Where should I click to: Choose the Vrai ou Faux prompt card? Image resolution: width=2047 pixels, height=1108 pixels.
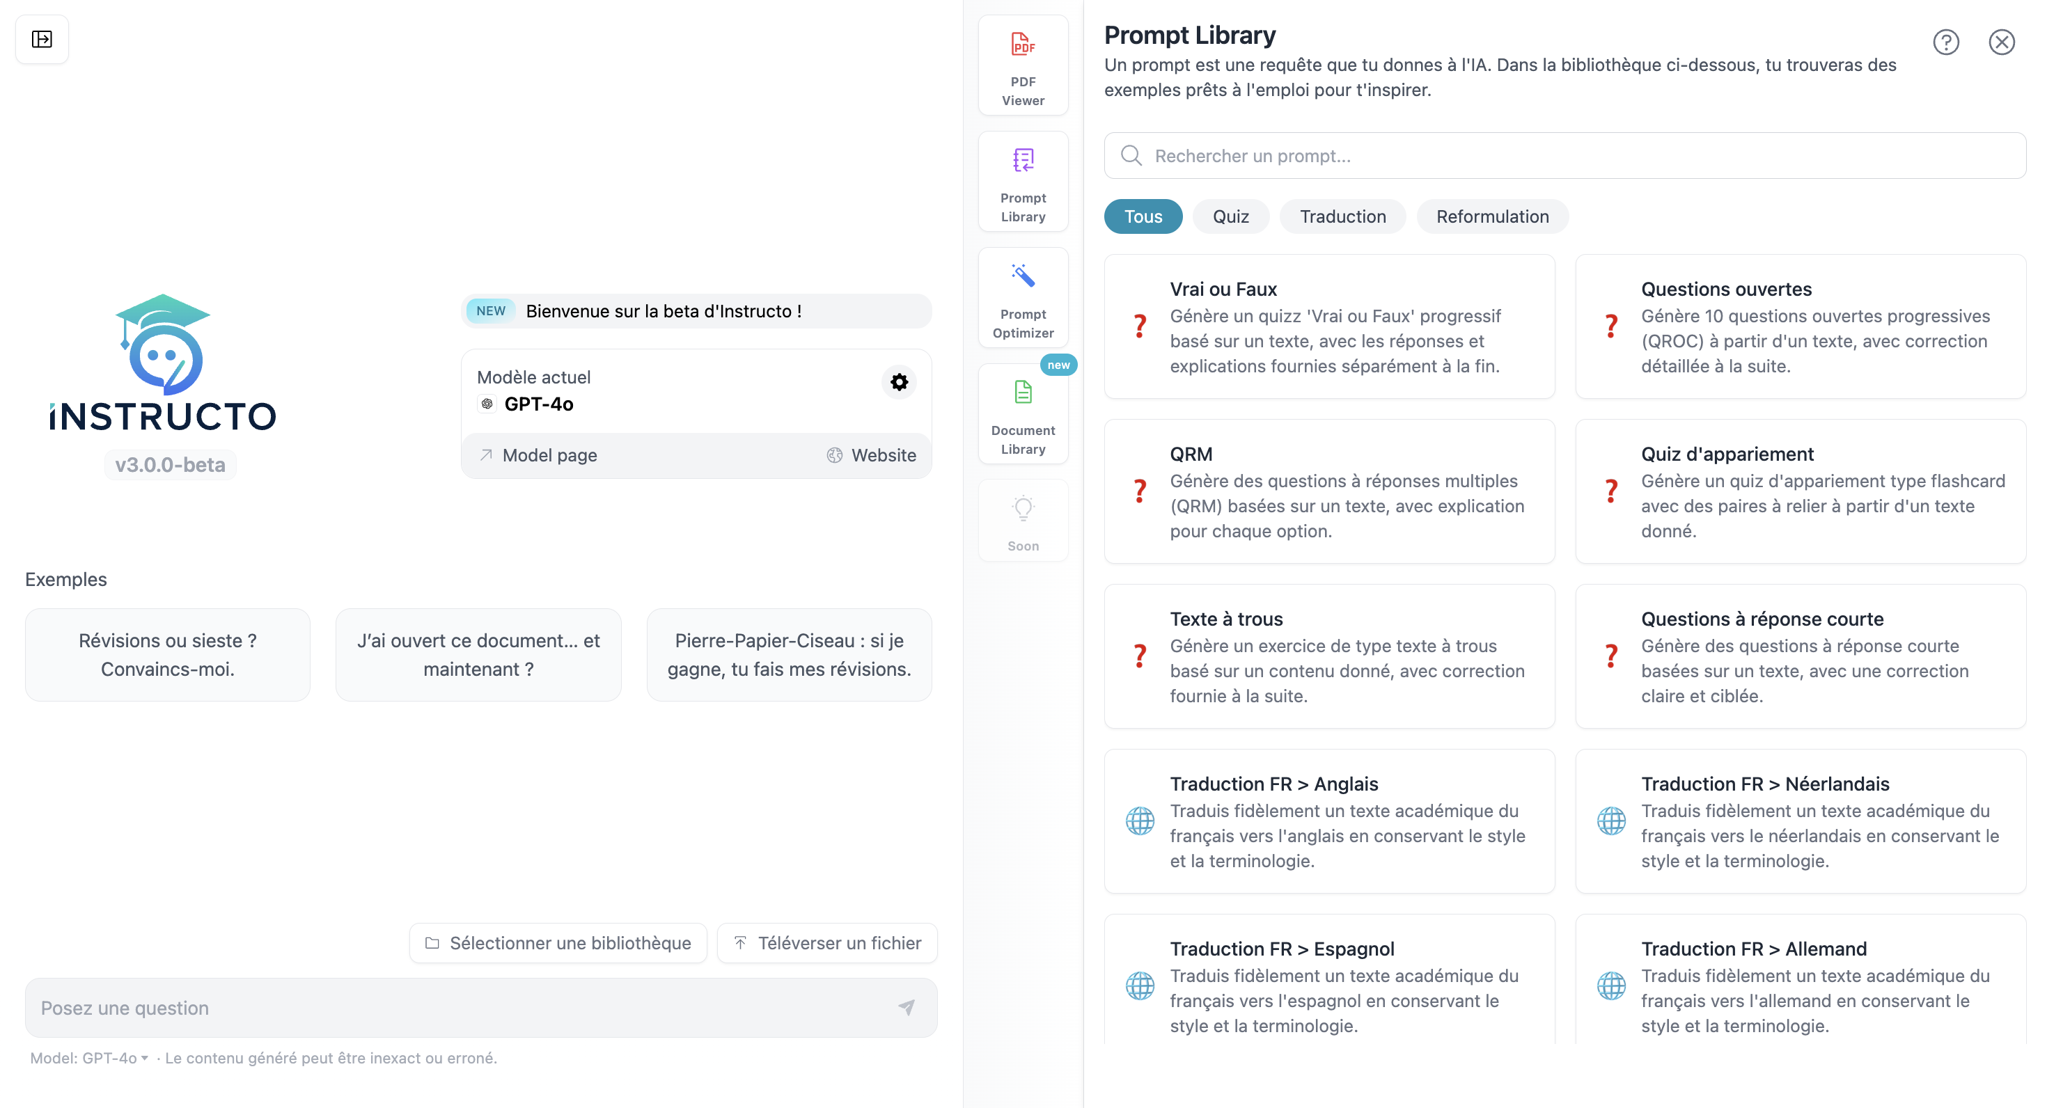[1328, 326]
